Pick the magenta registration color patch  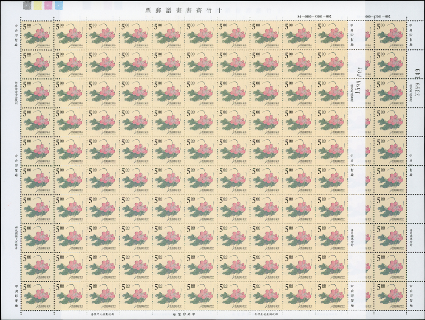[x=47, y=5]
